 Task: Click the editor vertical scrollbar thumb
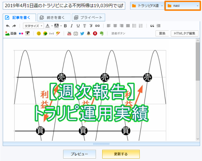tap(198, 62)
